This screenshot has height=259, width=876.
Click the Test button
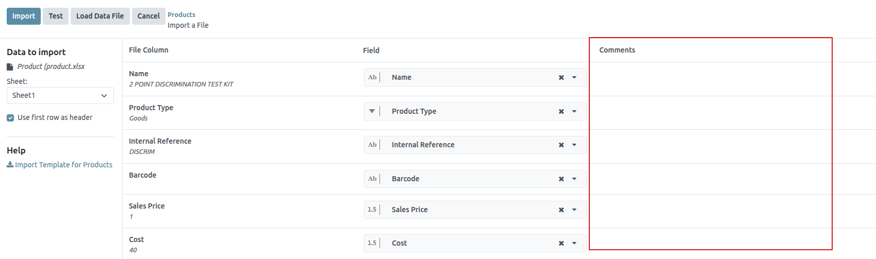tap(56, 16)
